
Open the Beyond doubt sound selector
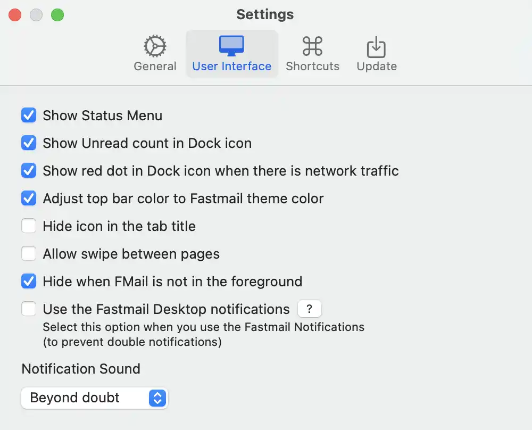coord(94,398)
